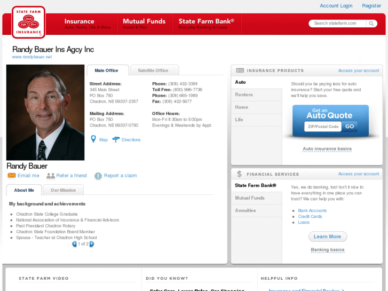Screen dimensions: 388x291
Task: Open the Auto insurance basics link
Action: point(327,149)
